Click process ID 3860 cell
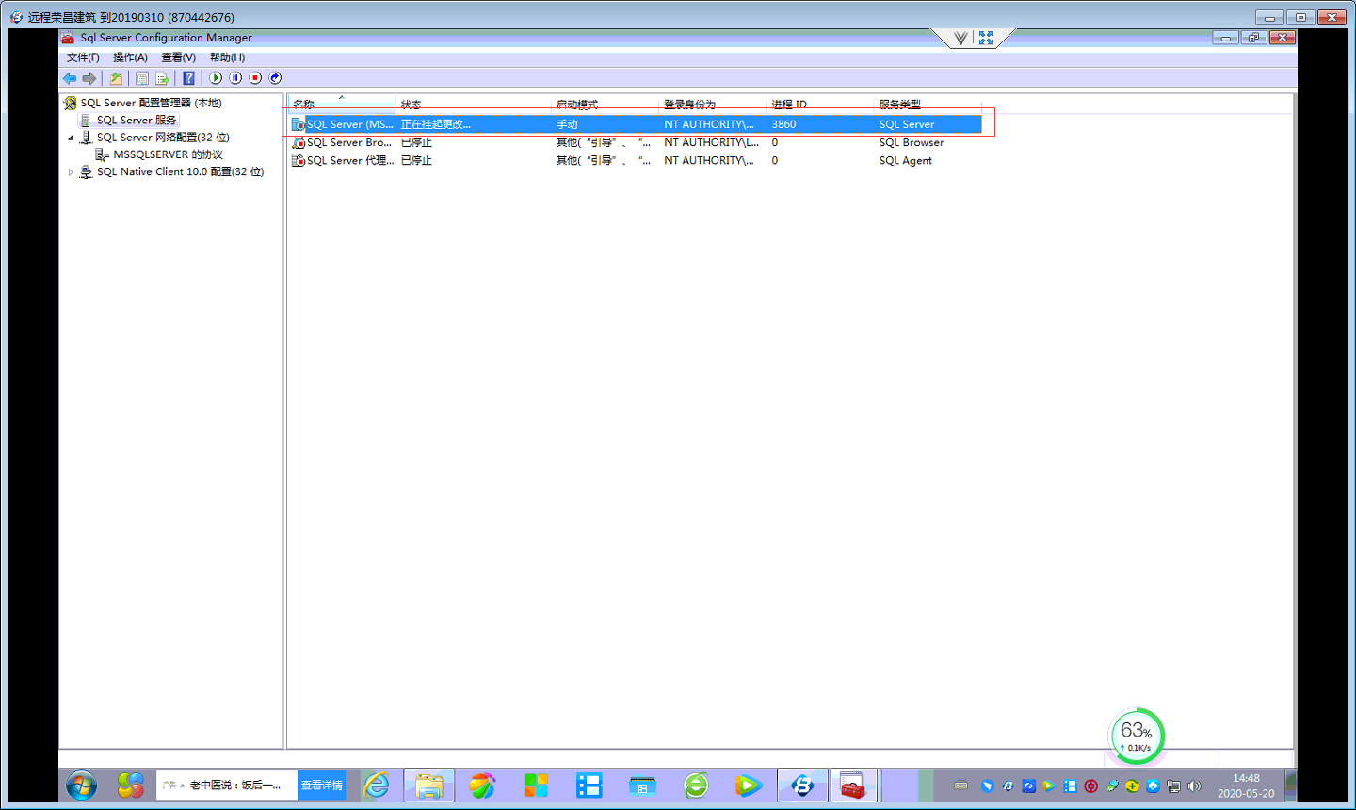Image resolution: width=1356 pixels, height=810 pixels. [x=783, y=124]
